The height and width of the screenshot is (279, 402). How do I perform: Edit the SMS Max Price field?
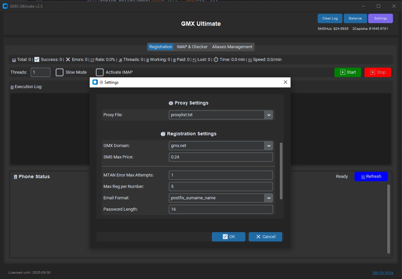(x=221, y=157)
